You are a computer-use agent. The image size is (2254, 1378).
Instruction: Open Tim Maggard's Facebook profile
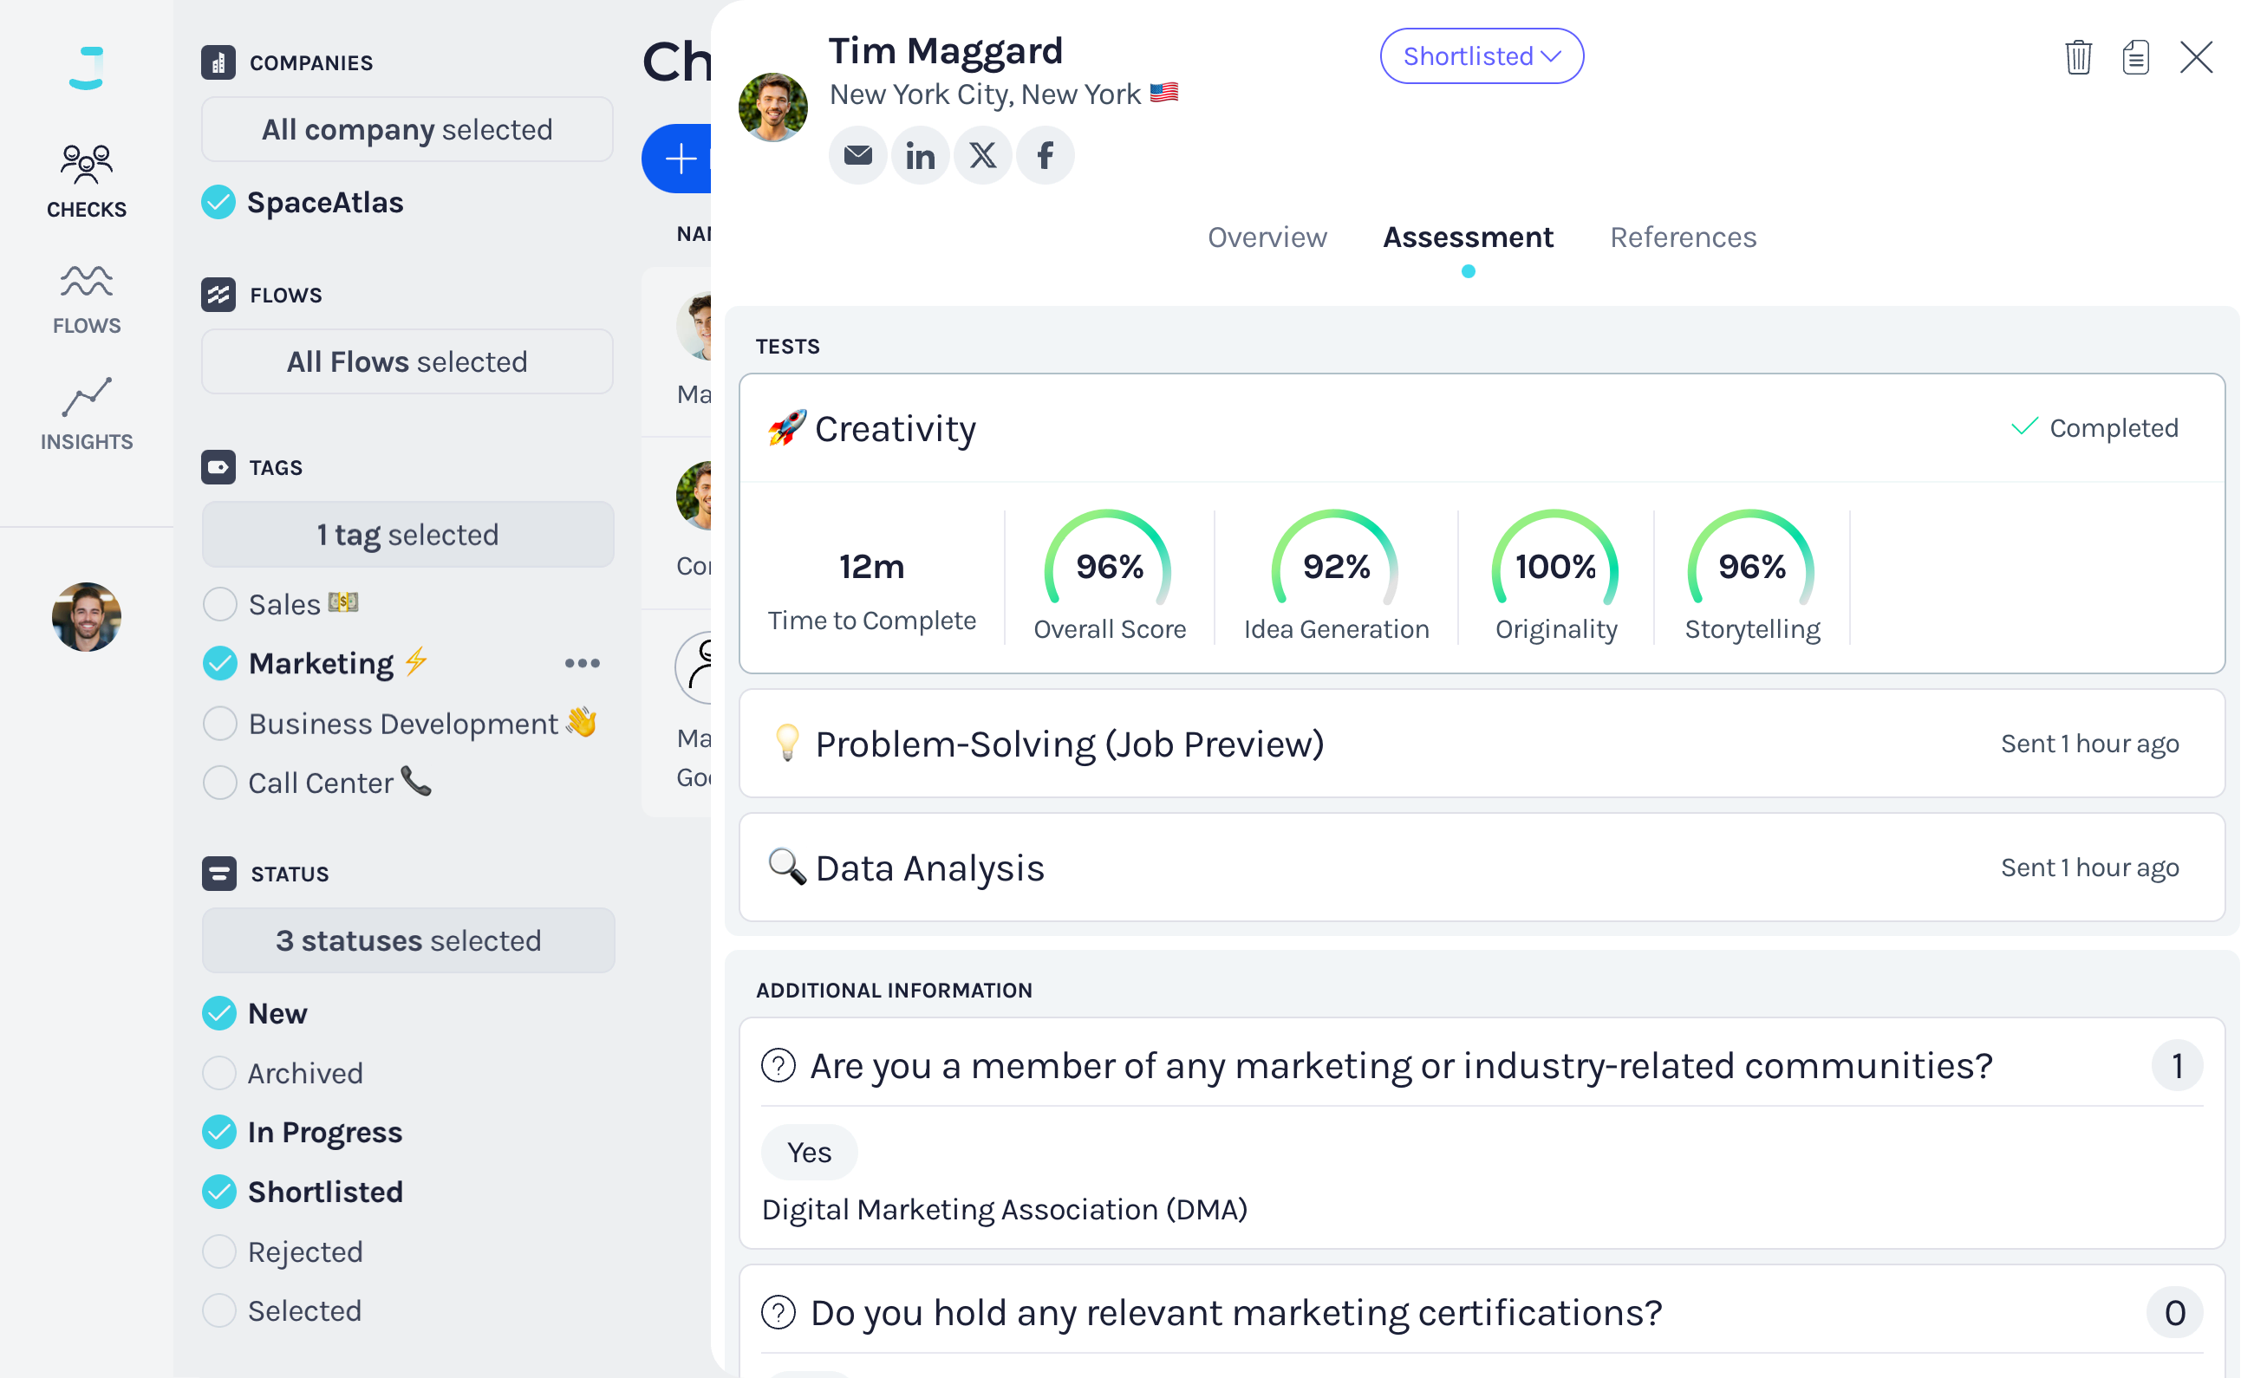(1045, 154)
